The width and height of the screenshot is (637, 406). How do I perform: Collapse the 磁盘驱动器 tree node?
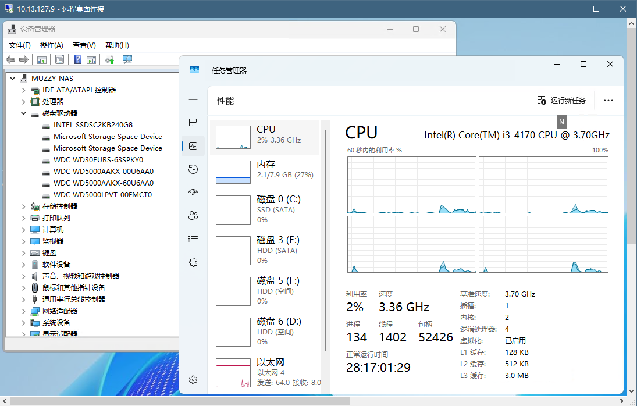(24, 113)
